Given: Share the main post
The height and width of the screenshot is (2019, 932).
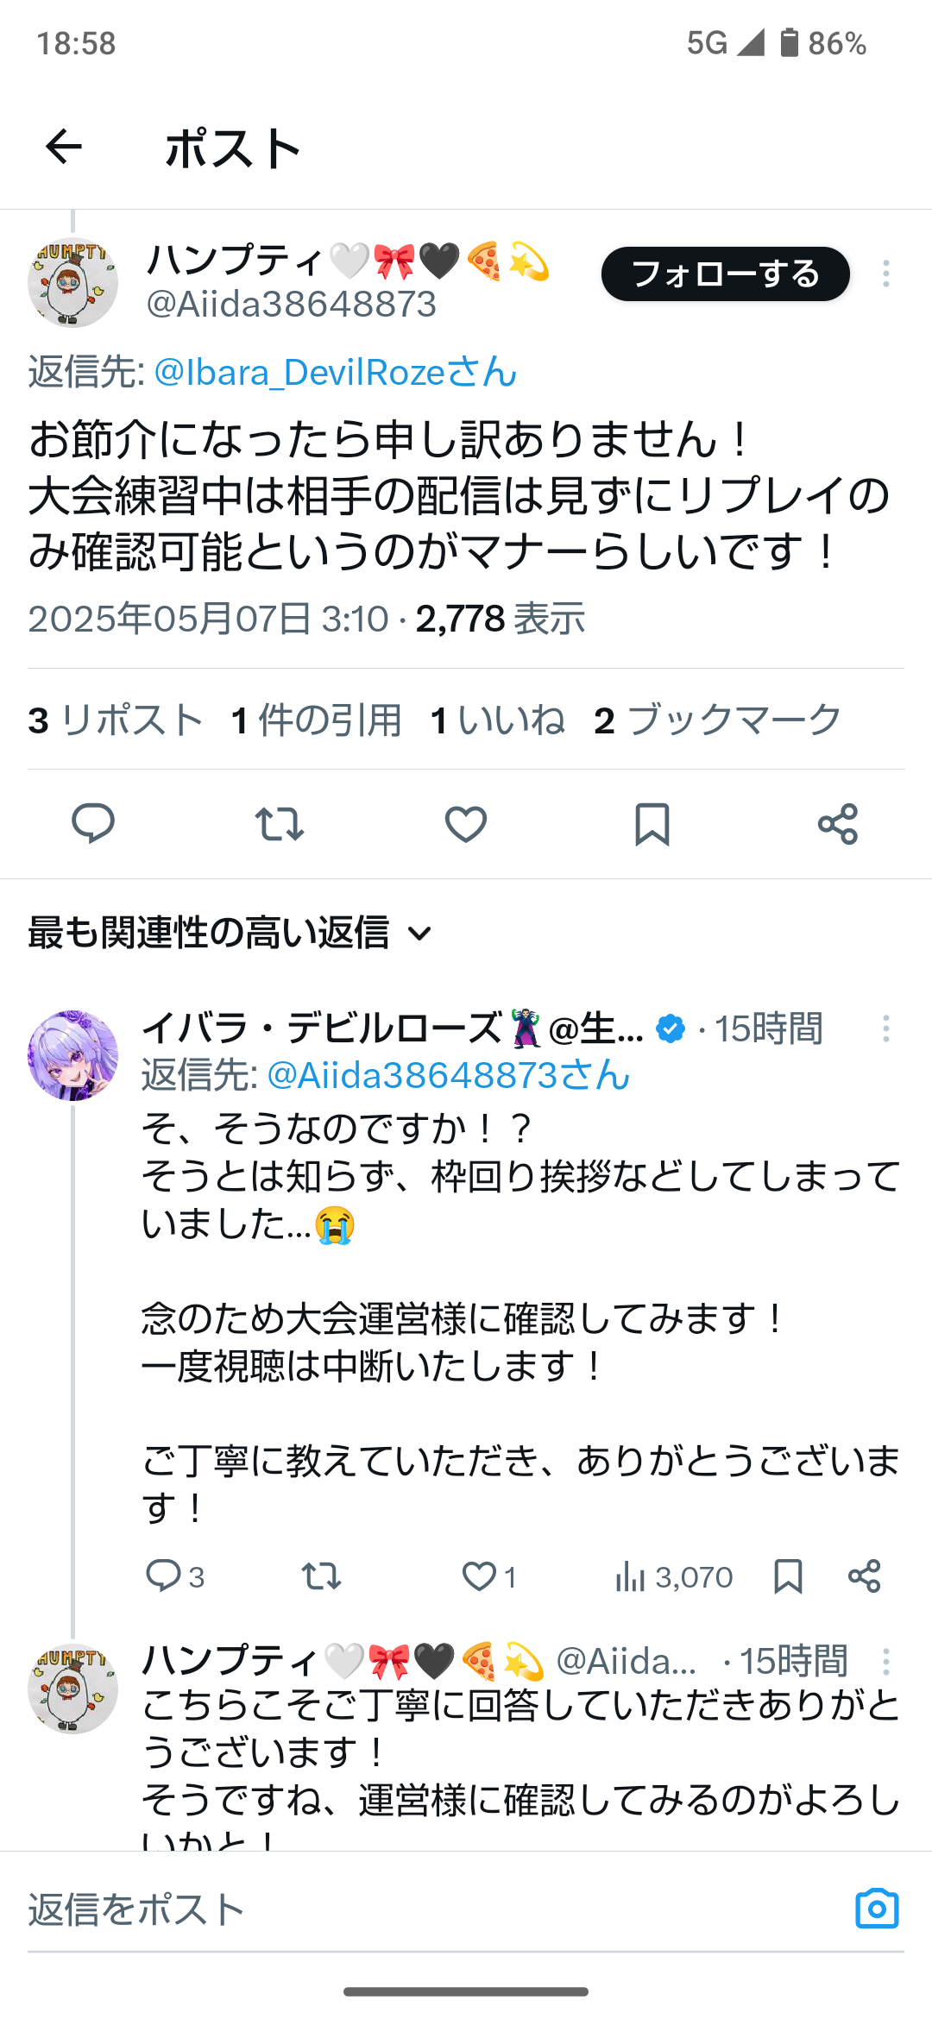Looking at the screenshot, I should [838, 823].
